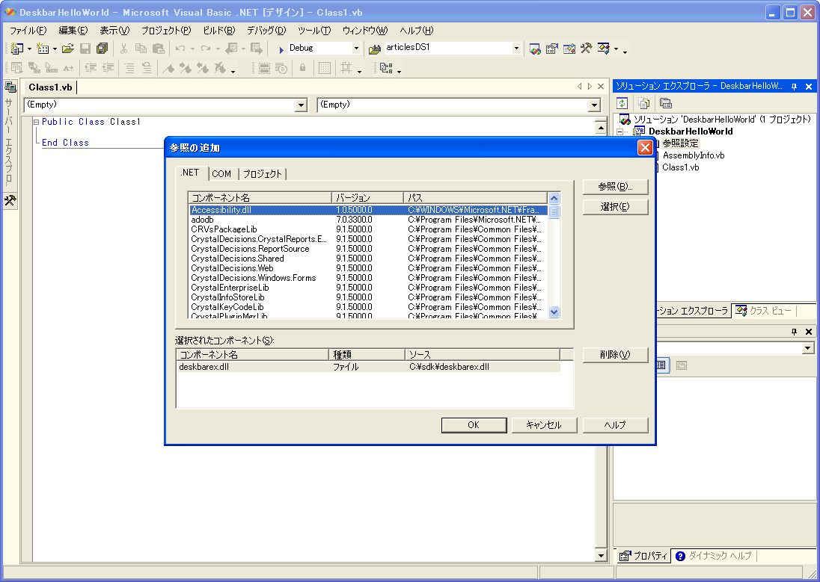Click the 選択(E) button
This screenshot has width=820, height=582.
[x=615, y=207]
